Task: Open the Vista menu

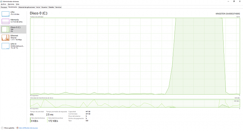Action: tap(17, 4)
